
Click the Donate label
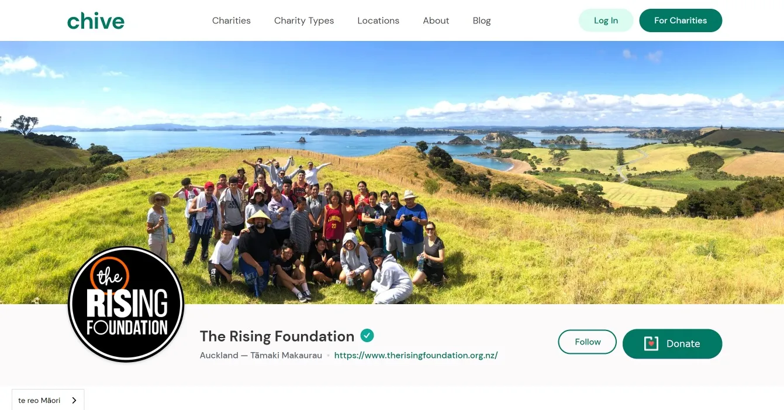point(683,344)
